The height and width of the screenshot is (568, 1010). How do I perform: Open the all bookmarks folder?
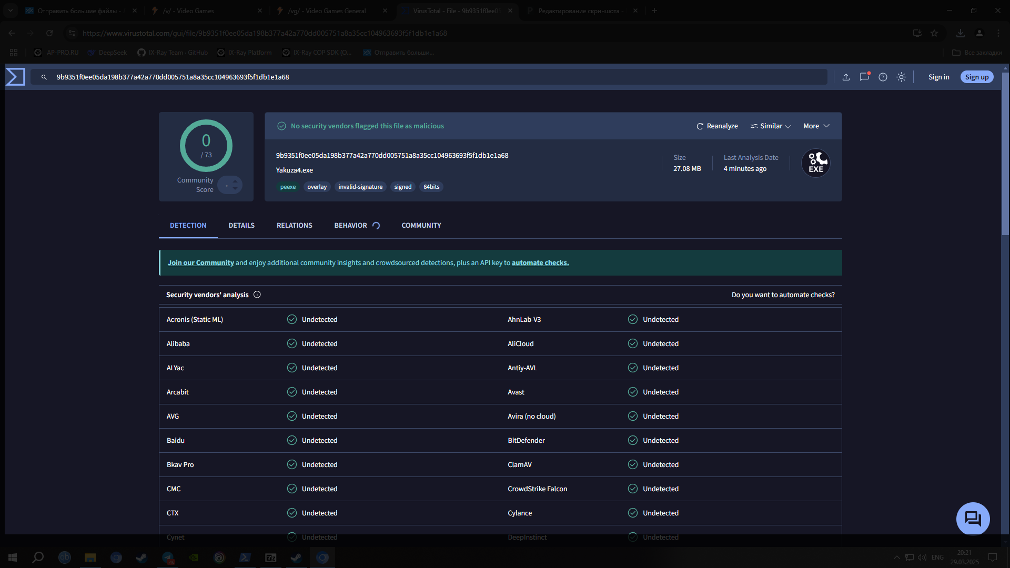pos(977,53)
